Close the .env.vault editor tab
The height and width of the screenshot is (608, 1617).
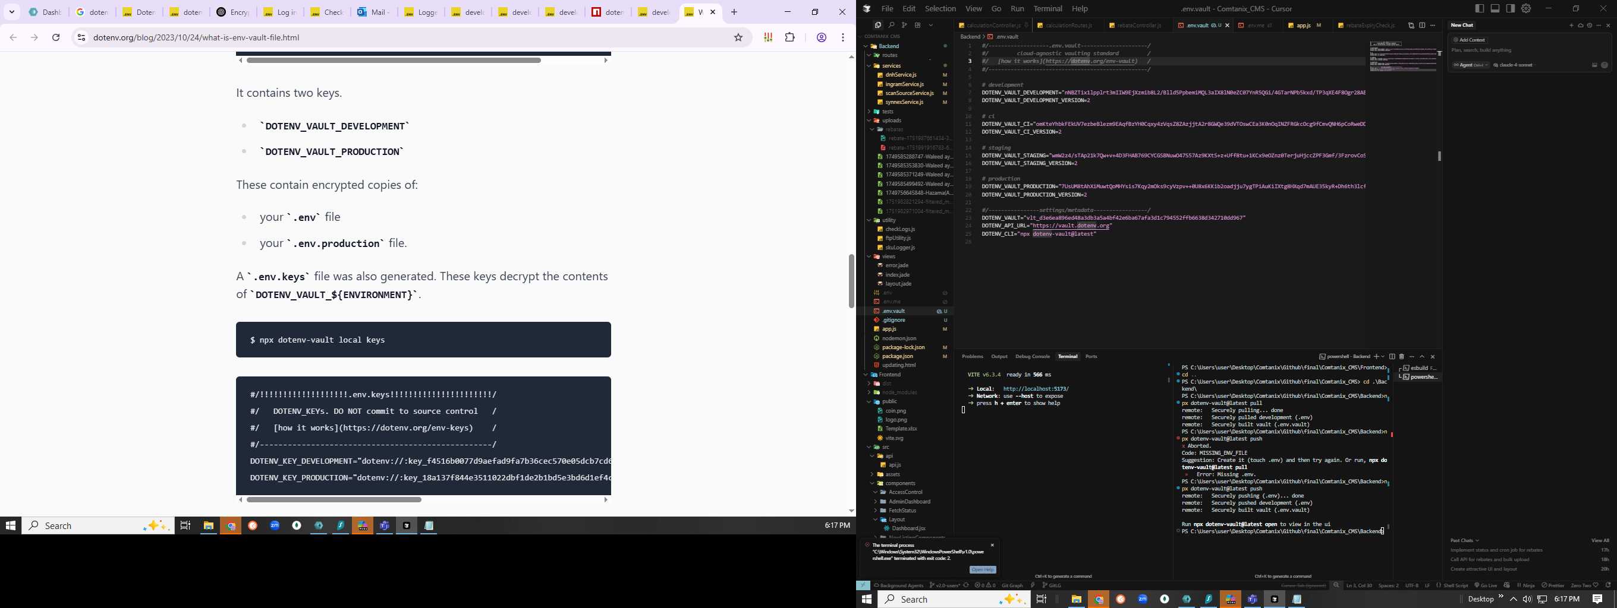[1227, 25]
